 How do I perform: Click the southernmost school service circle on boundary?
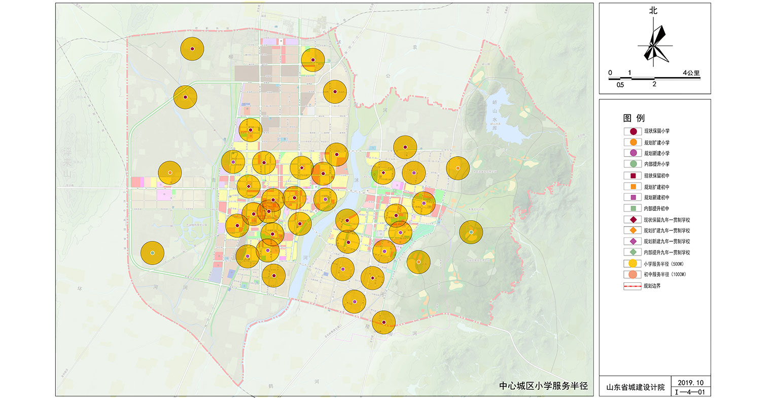point(384,322)
